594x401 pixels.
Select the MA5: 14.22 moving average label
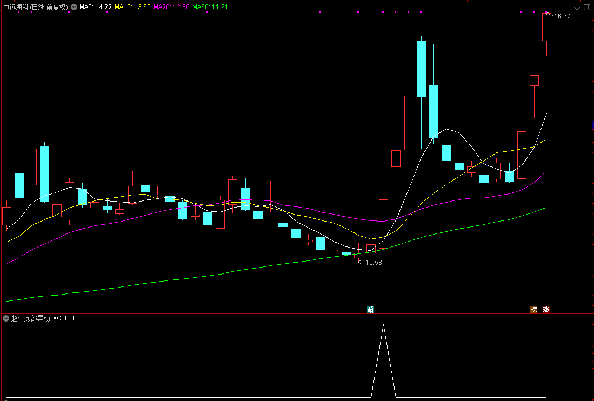96,7
